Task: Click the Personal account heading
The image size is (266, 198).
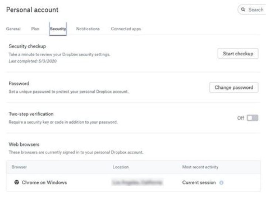Action: coord(32,10)
